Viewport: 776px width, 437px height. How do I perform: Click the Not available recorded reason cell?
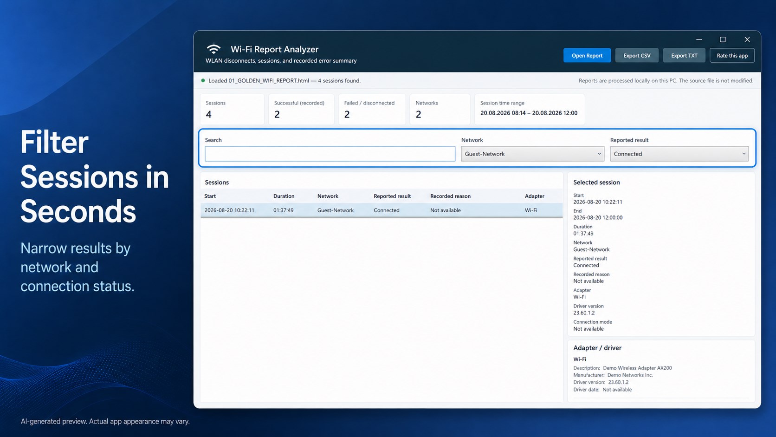point(445,210)
